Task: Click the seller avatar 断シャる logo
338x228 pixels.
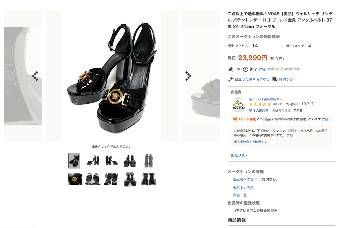Action: tap(239, 105)
